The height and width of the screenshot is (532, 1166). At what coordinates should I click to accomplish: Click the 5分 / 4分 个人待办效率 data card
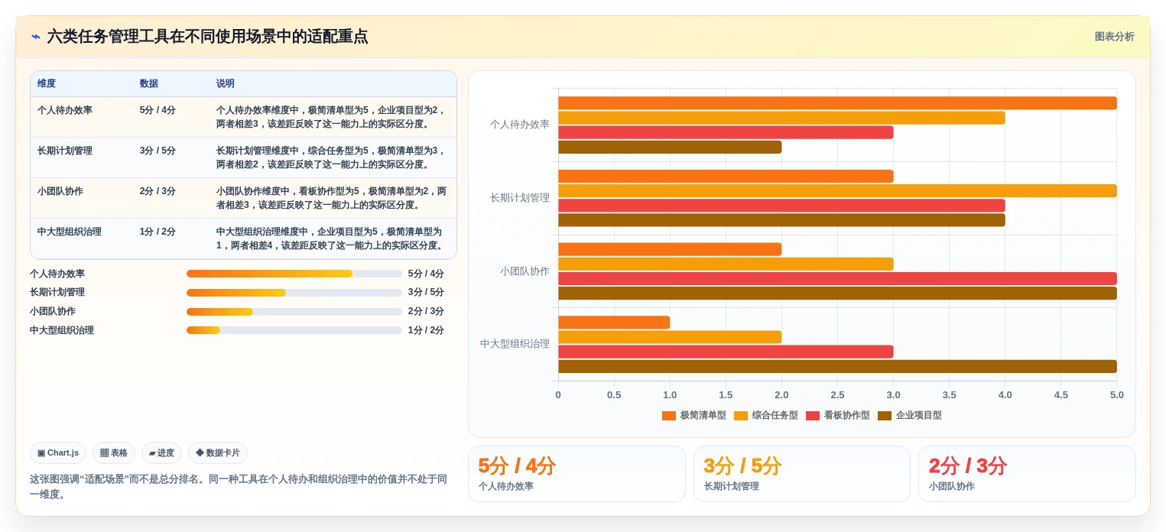[577, 474]
